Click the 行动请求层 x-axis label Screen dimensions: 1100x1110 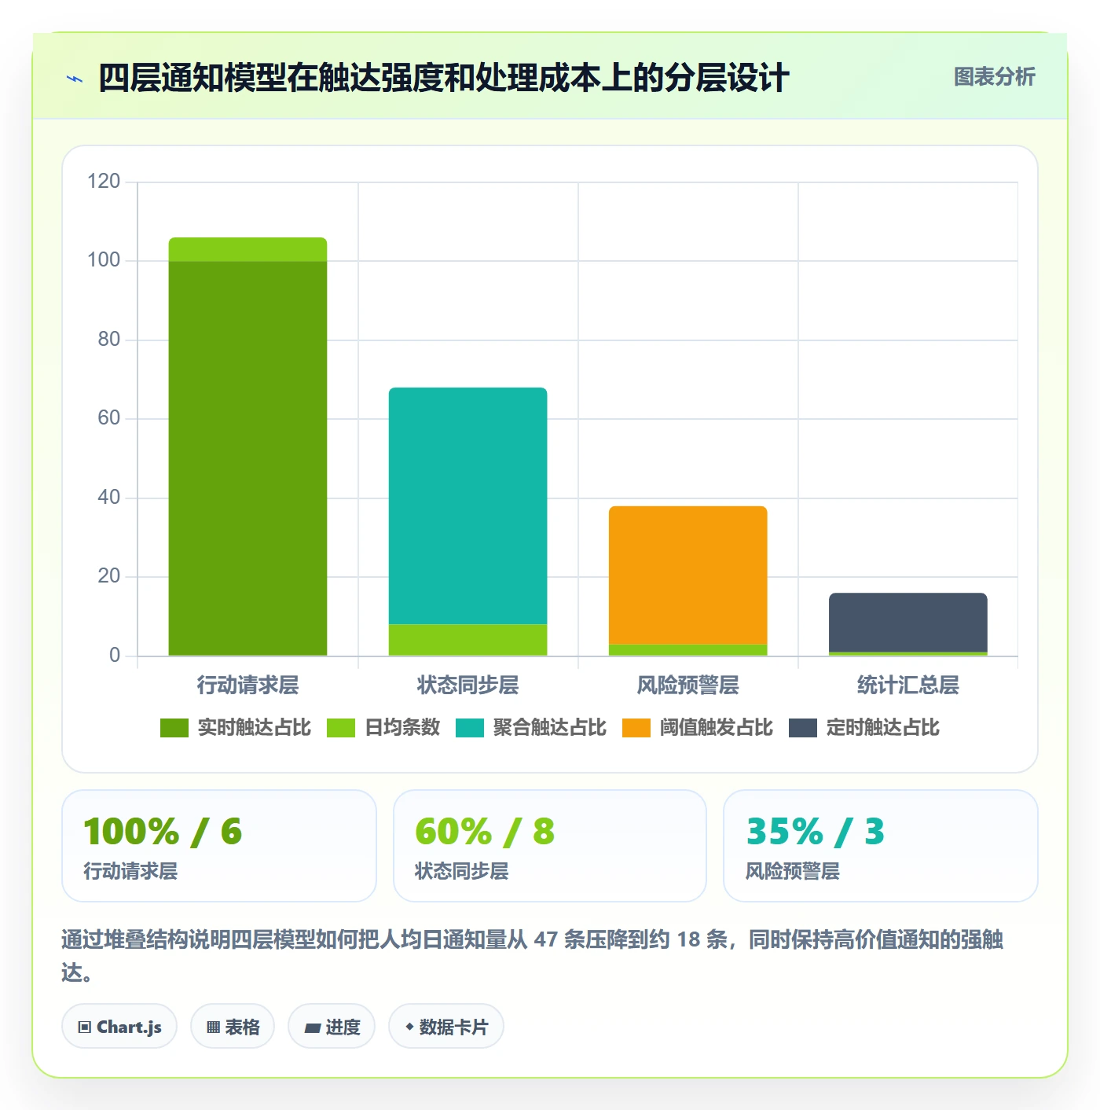[248, 685]
